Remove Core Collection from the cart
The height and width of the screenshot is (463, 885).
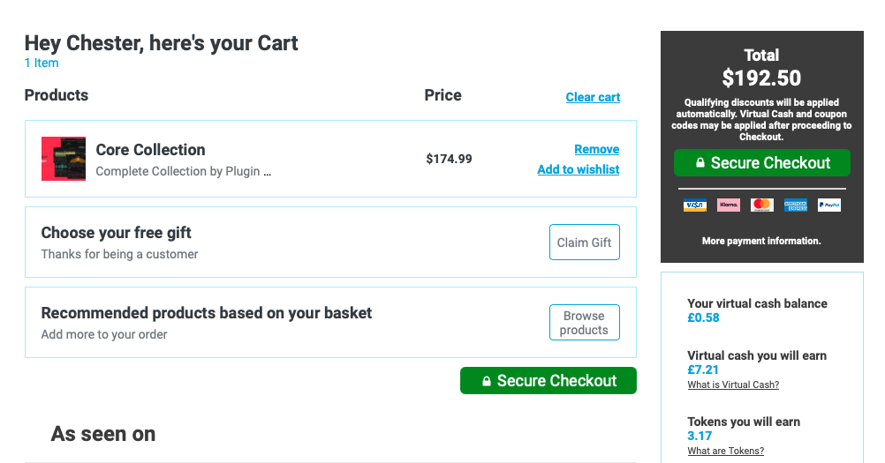[596, 149]
